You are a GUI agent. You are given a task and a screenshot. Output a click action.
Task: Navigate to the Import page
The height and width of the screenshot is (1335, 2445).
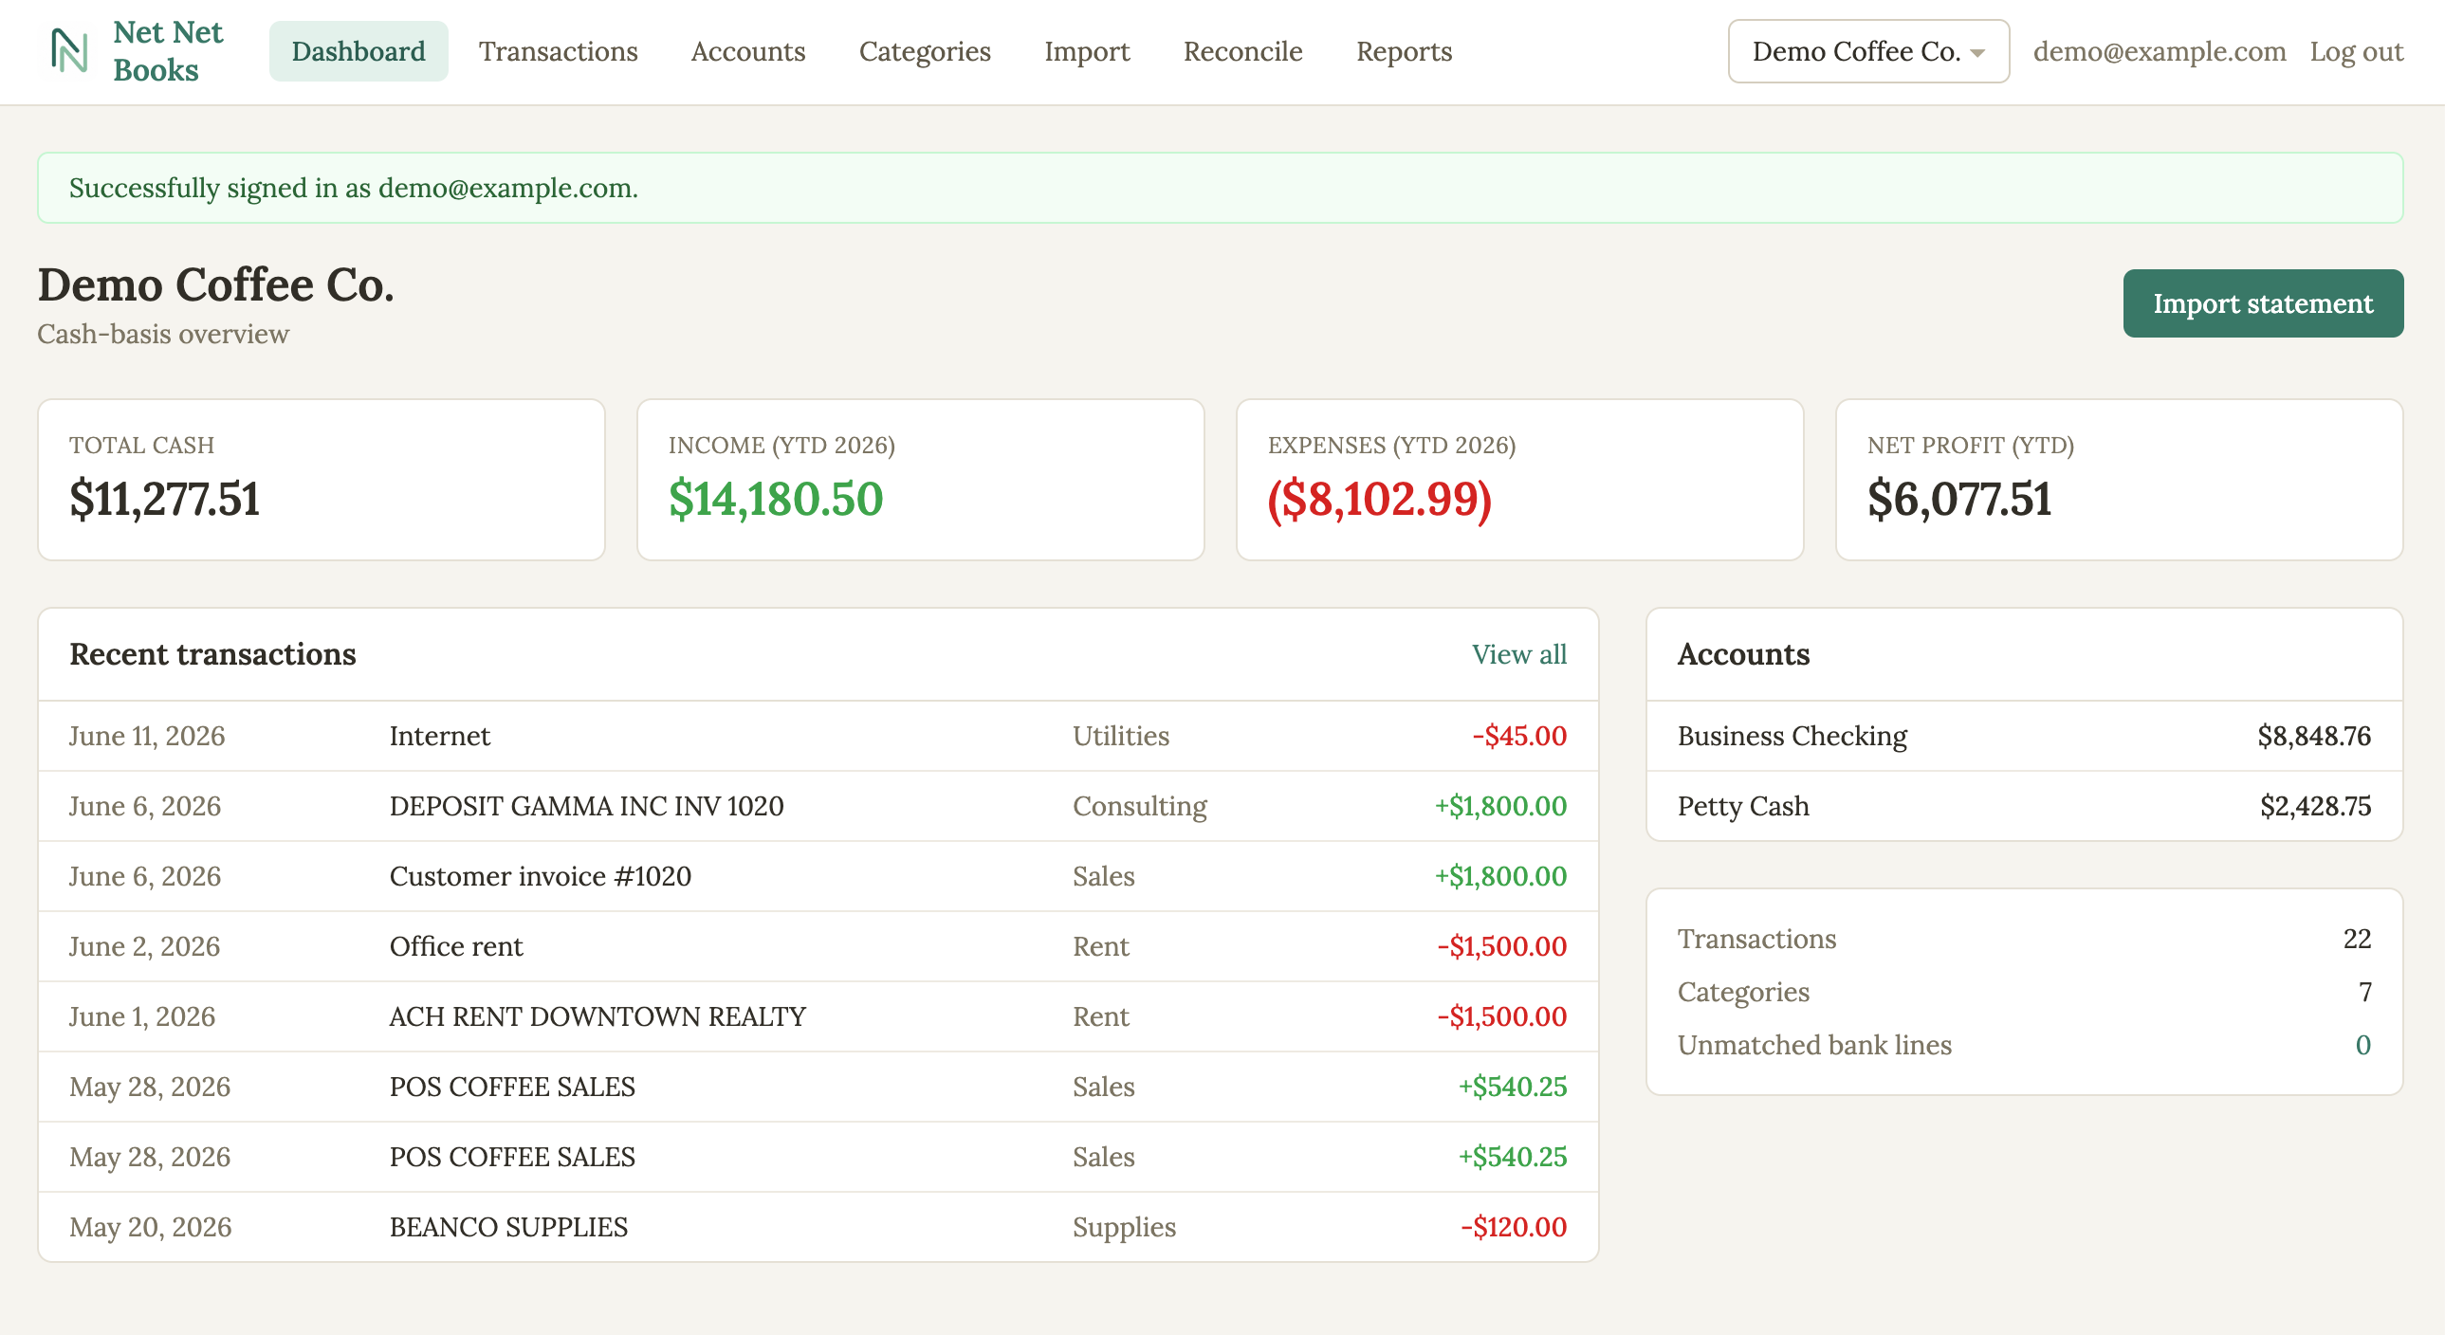point(1087,51)
